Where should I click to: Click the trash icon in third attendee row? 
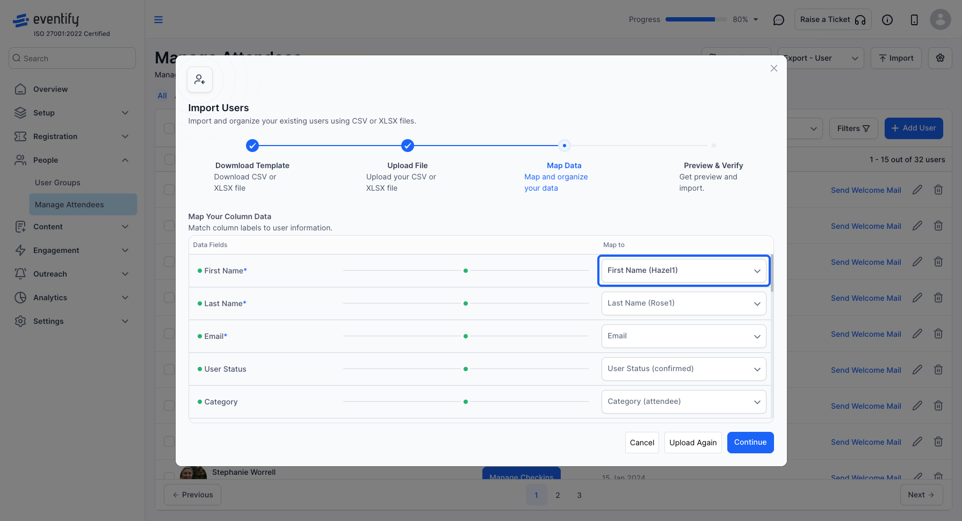(938, 262)
